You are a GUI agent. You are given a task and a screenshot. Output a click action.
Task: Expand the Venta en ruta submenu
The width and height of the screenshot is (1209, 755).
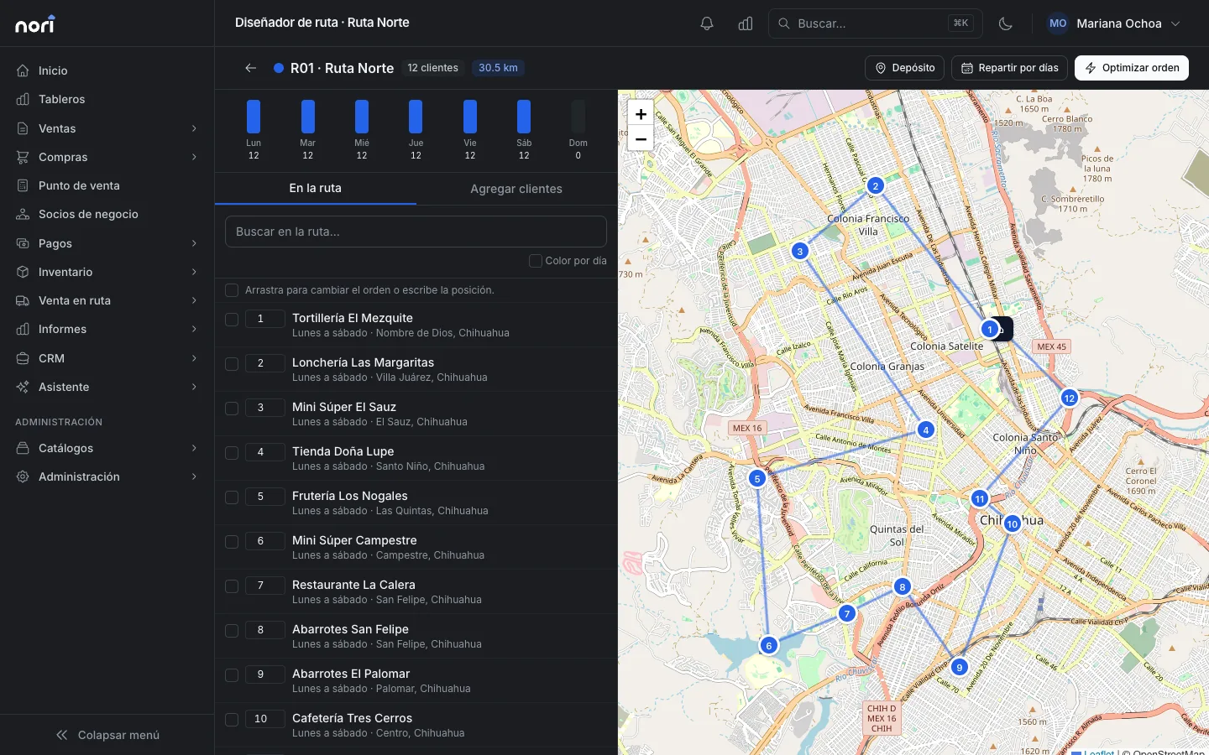[x=107, y=300]
